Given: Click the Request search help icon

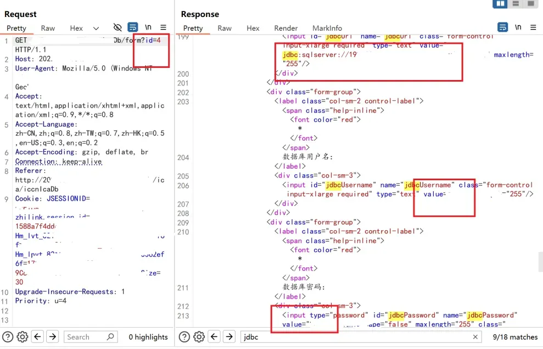Looking at the screenshot, I should click(x=8, y=337).
